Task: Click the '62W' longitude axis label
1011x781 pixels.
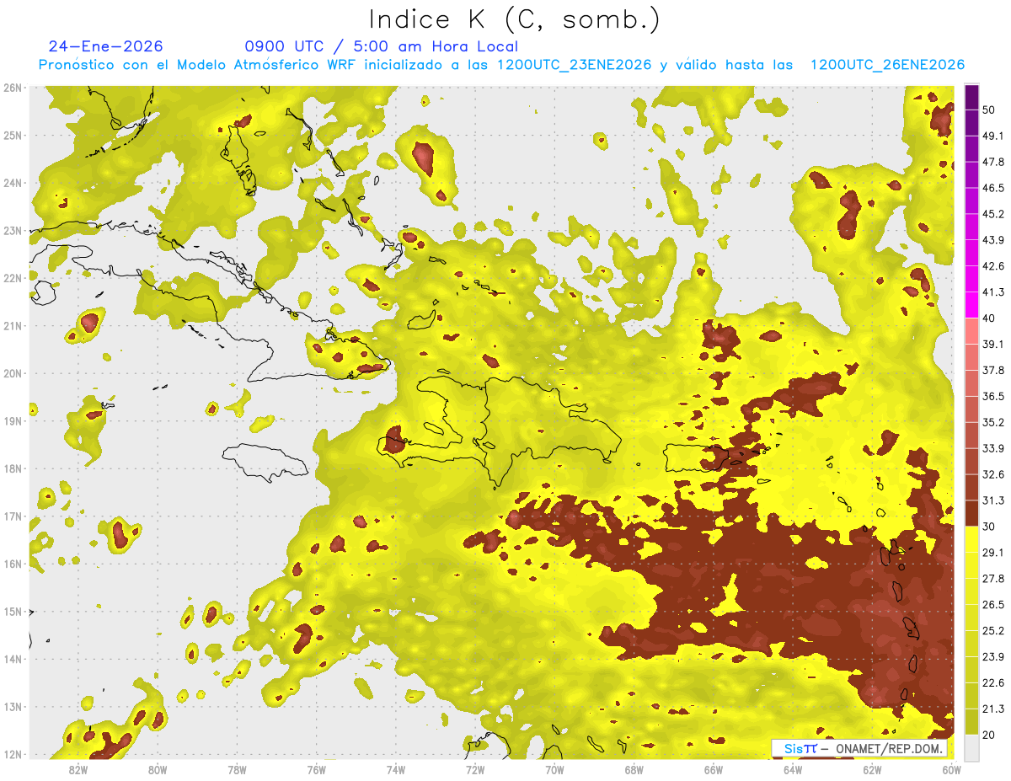Action: tap(872, 770)
